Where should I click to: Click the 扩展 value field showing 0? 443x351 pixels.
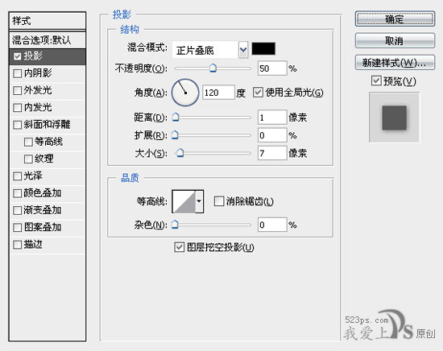pos(272,135)
